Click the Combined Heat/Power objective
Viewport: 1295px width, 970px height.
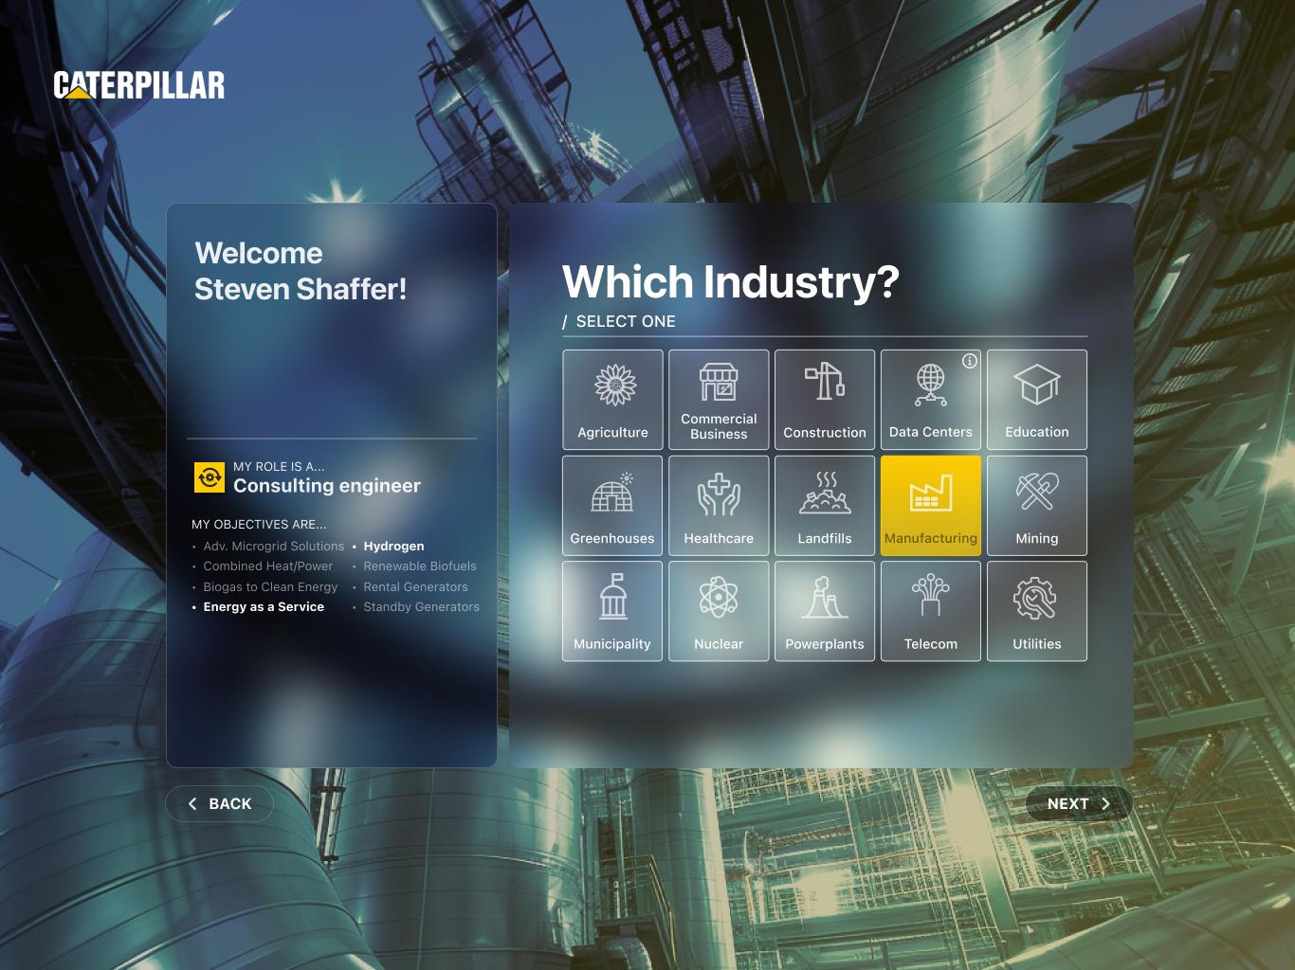(x=268, y=566)
